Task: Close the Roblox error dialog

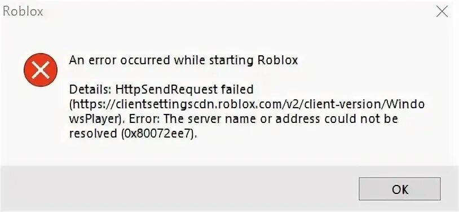Action: coord(442,12)
